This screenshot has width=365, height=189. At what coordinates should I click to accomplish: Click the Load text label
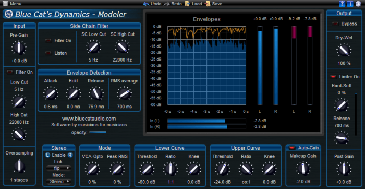point(197,4)
